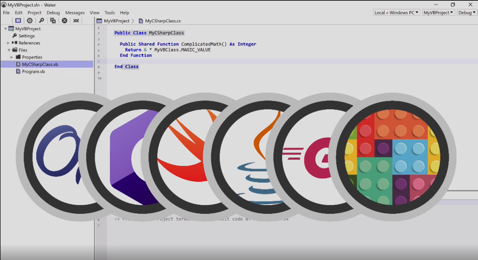Click the 'End Class' line
Screen dimensions: 478x260
(x=126, y=66)
